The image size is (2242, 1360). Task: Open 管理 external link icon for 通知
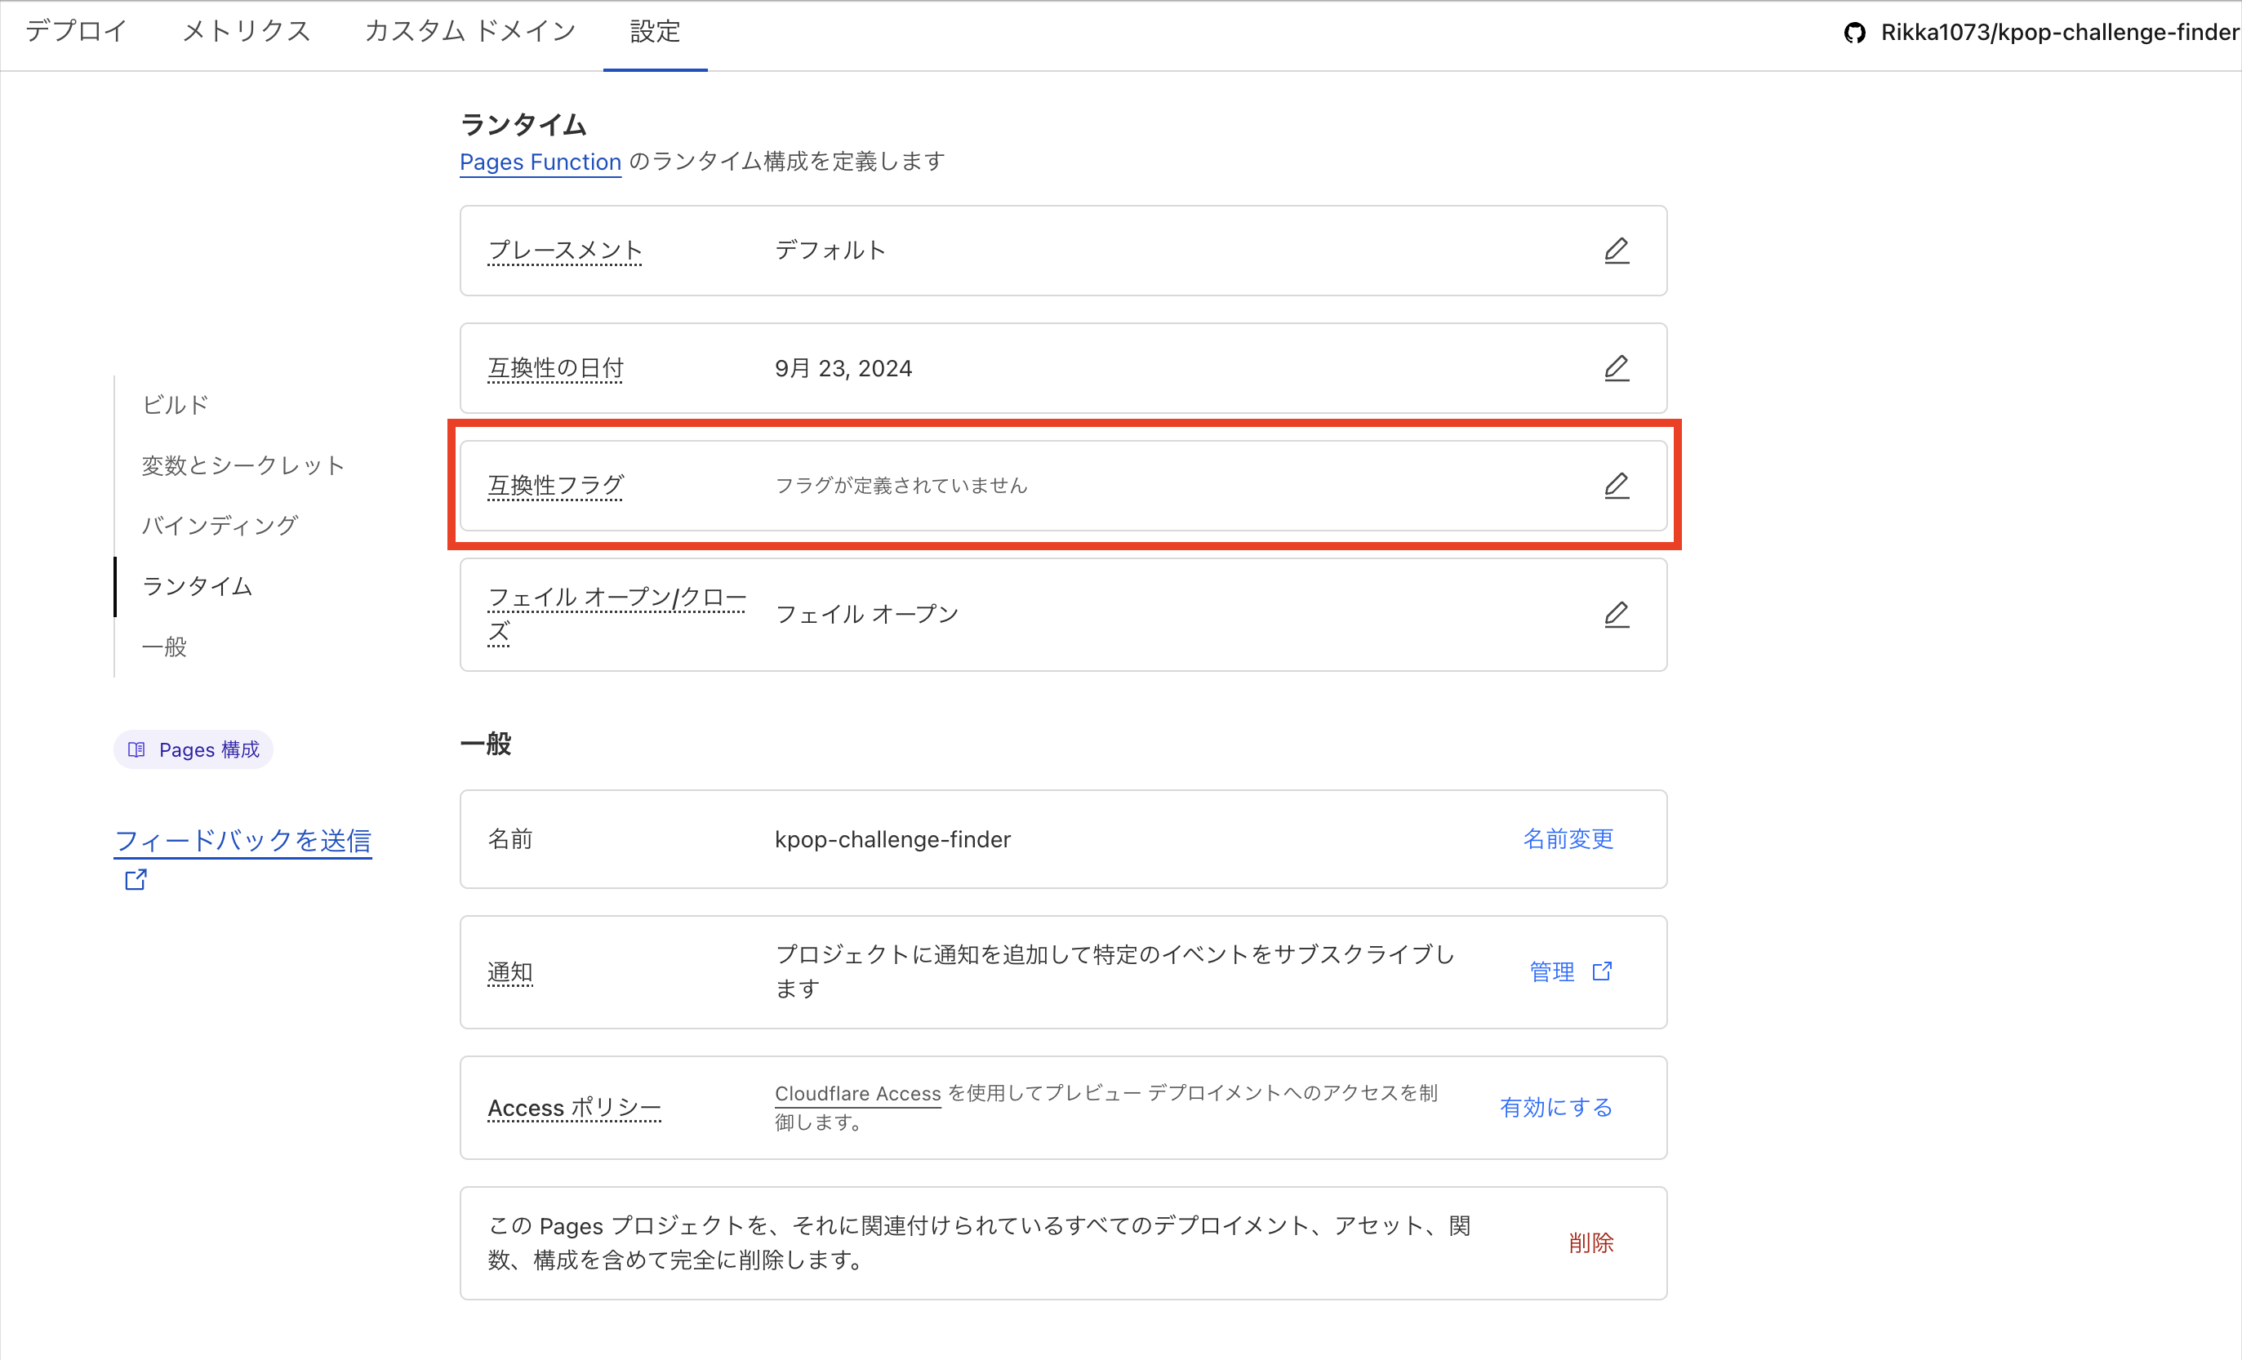(x=1603, y=971)
